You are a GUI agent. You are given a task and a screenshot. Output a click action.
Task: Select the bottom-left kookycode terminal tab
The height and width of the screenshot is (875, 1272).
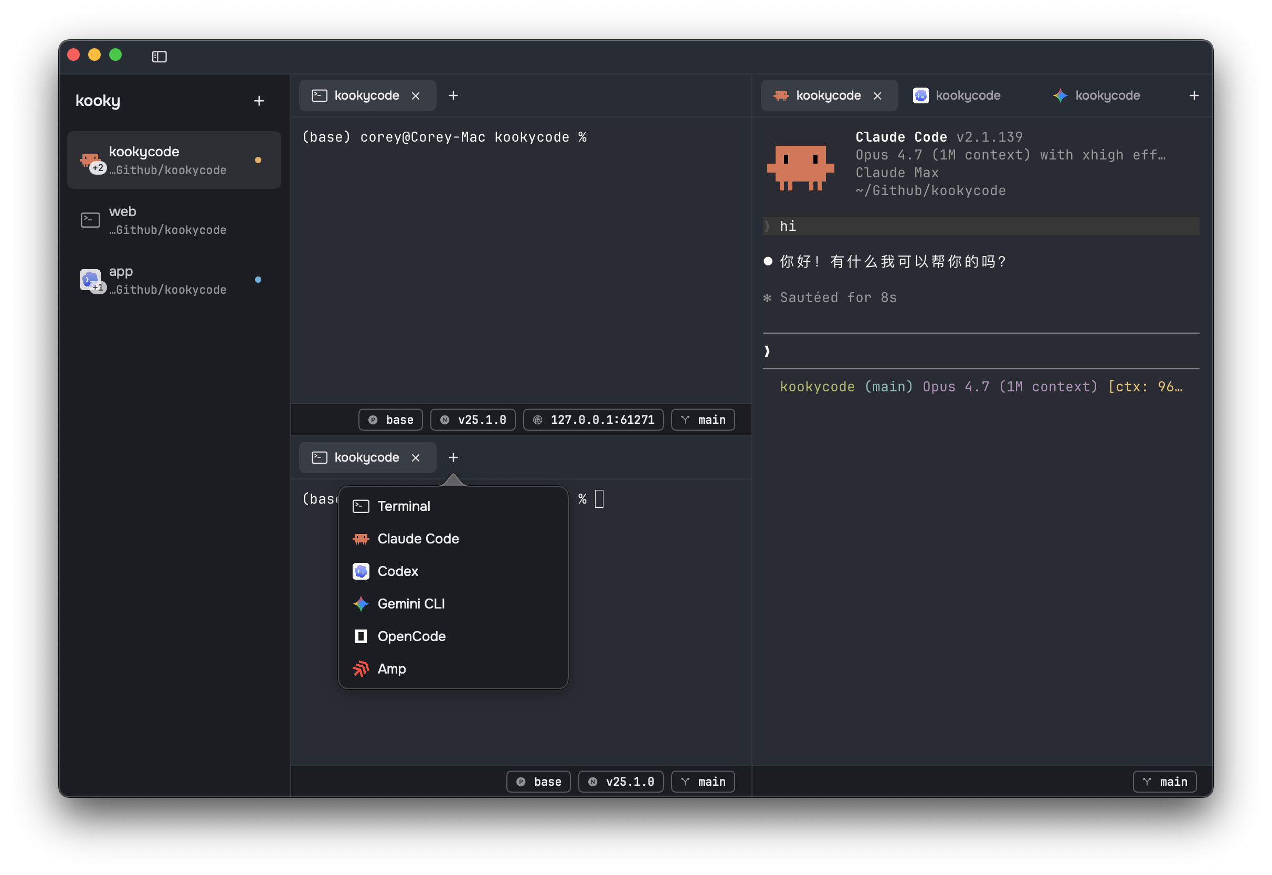click(367, 458)
